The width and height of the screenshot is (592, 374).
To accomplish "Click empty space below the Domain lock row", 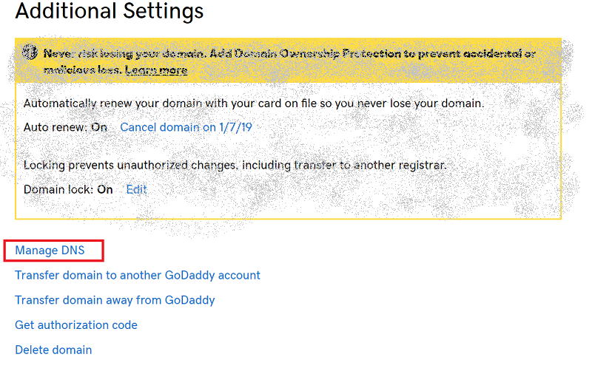I will tap(287, 207).
